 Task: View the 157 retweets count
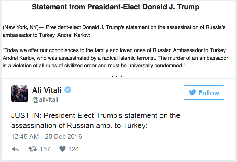click(45, 149)
